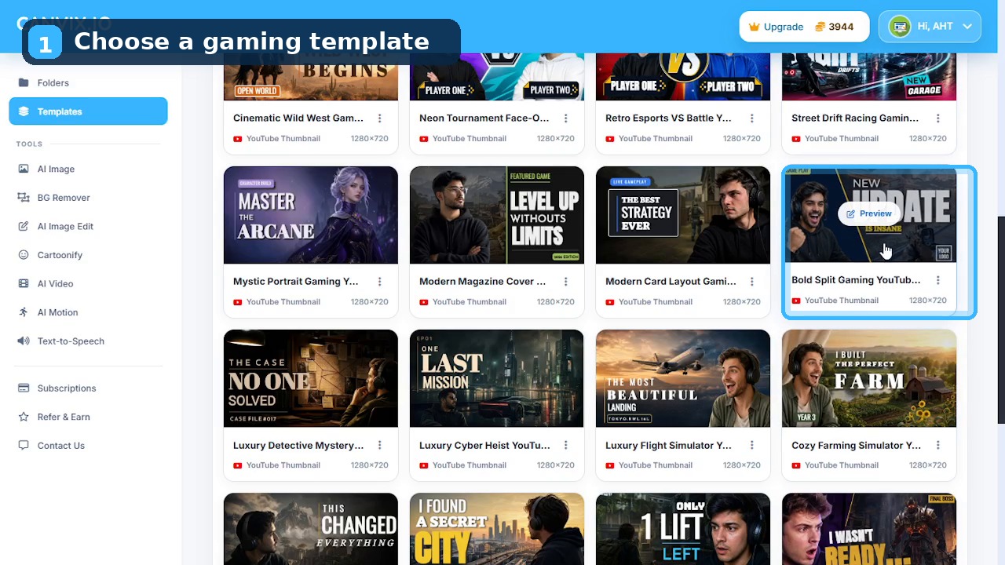Open options menu for Luxury Flight Simulator template
Viewport: 1005px width, 565px height.
(x=751, y=446)
